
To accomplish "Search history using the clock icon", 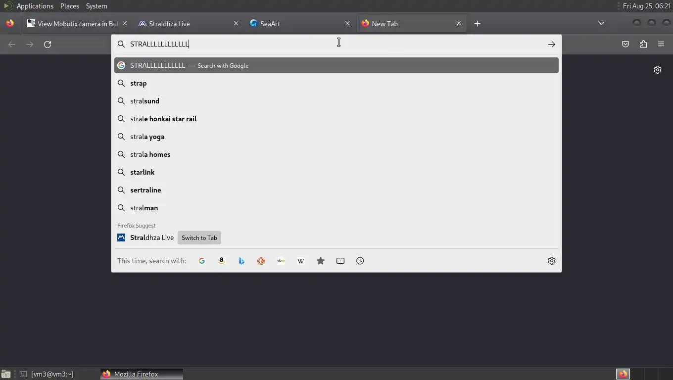I will coord(360,261).
